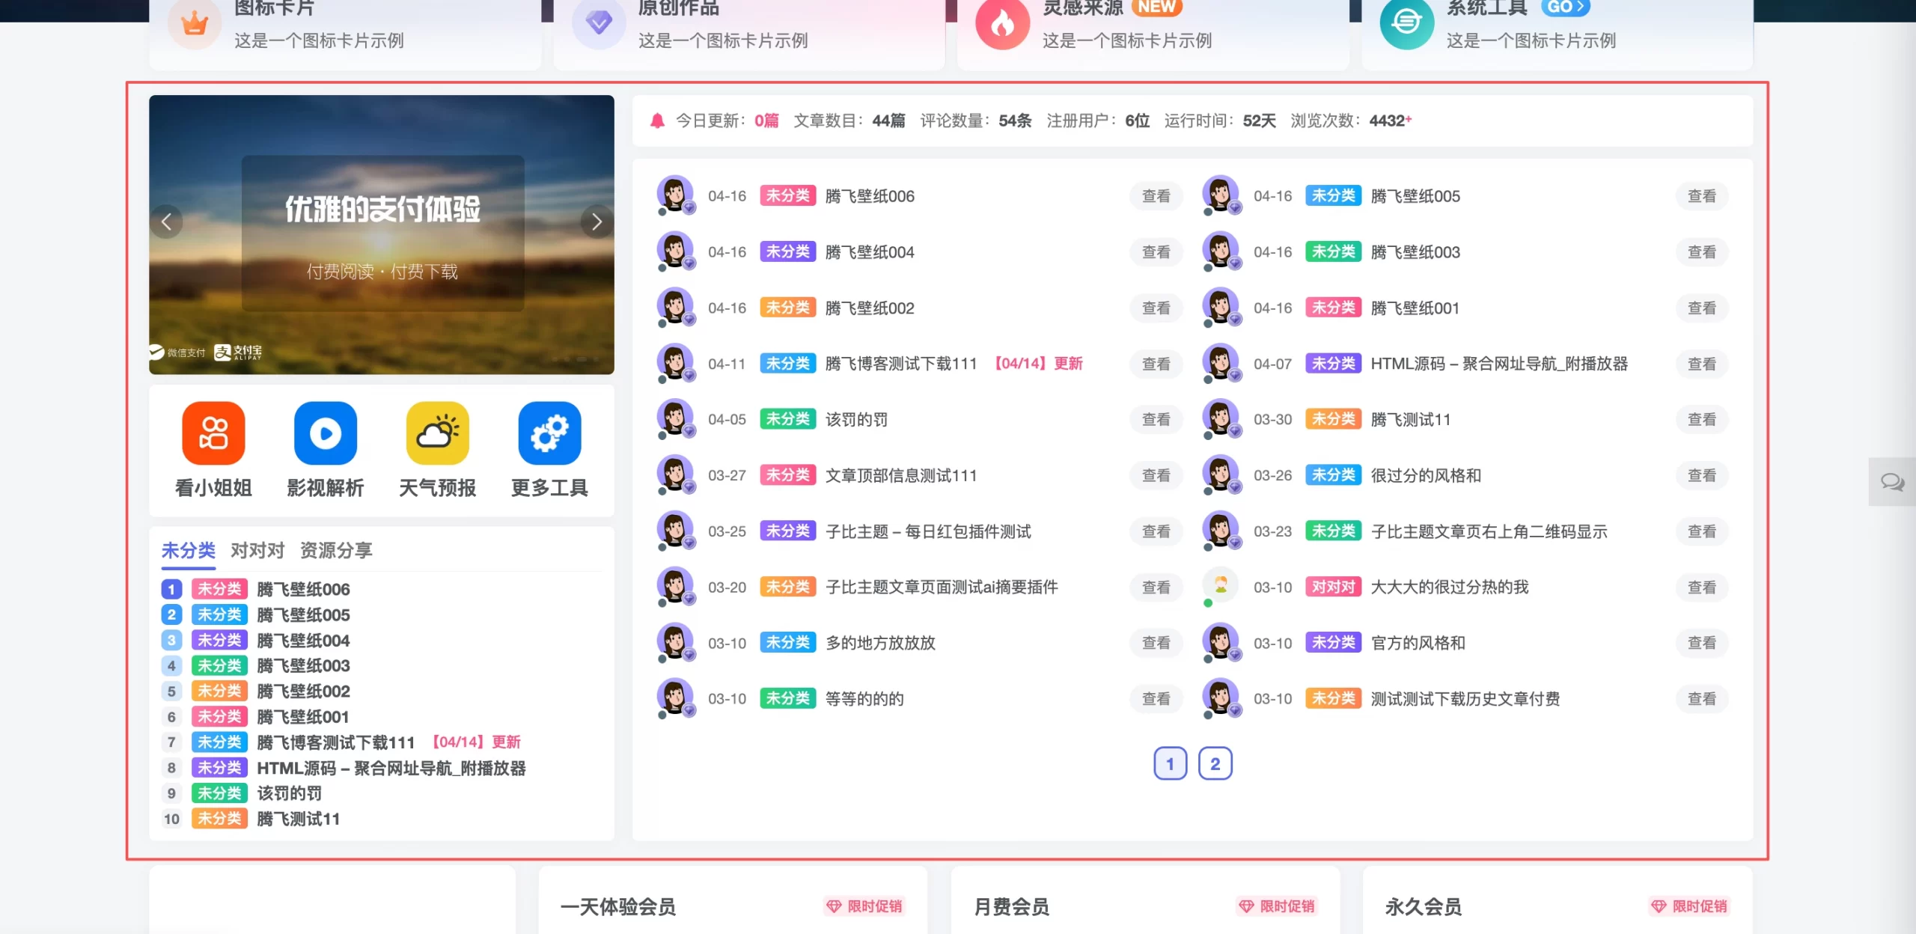Click the 【04/14】更新 label in main list
The width and height of the screenshot is (1916, 934).
point(1038,364)
